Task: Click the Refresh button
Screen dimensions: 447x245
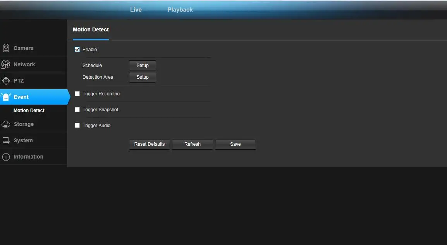Action: pyautogui.click(x=193, y=144)
